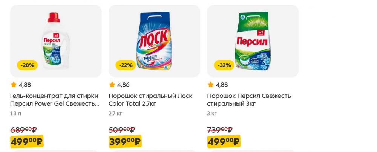Image resolution: width=377 pixels, height=152 pixels.
Task: Click the 499 ₽ price on Персил 3кг powder
Action: (x=224, y=142)
